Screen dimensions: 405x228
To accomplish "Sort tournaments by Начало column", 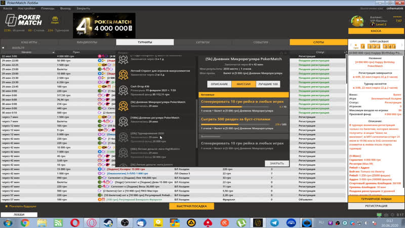I will tap(26, 52).
